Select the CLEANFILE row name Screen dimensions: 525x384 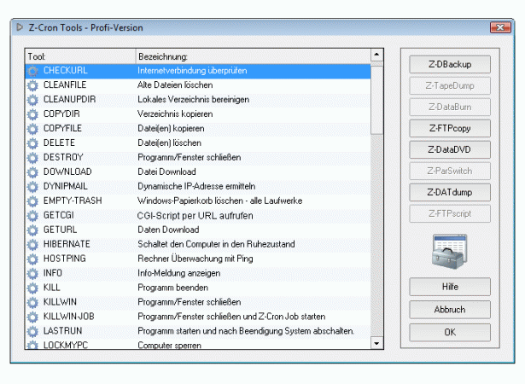[x=65, y=85]
